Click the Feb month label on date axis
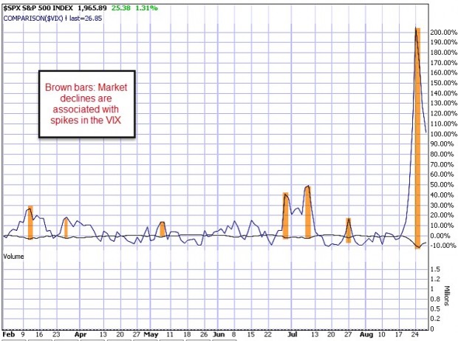This screenshot has height=341, width=458. click(x=8, y=334)
